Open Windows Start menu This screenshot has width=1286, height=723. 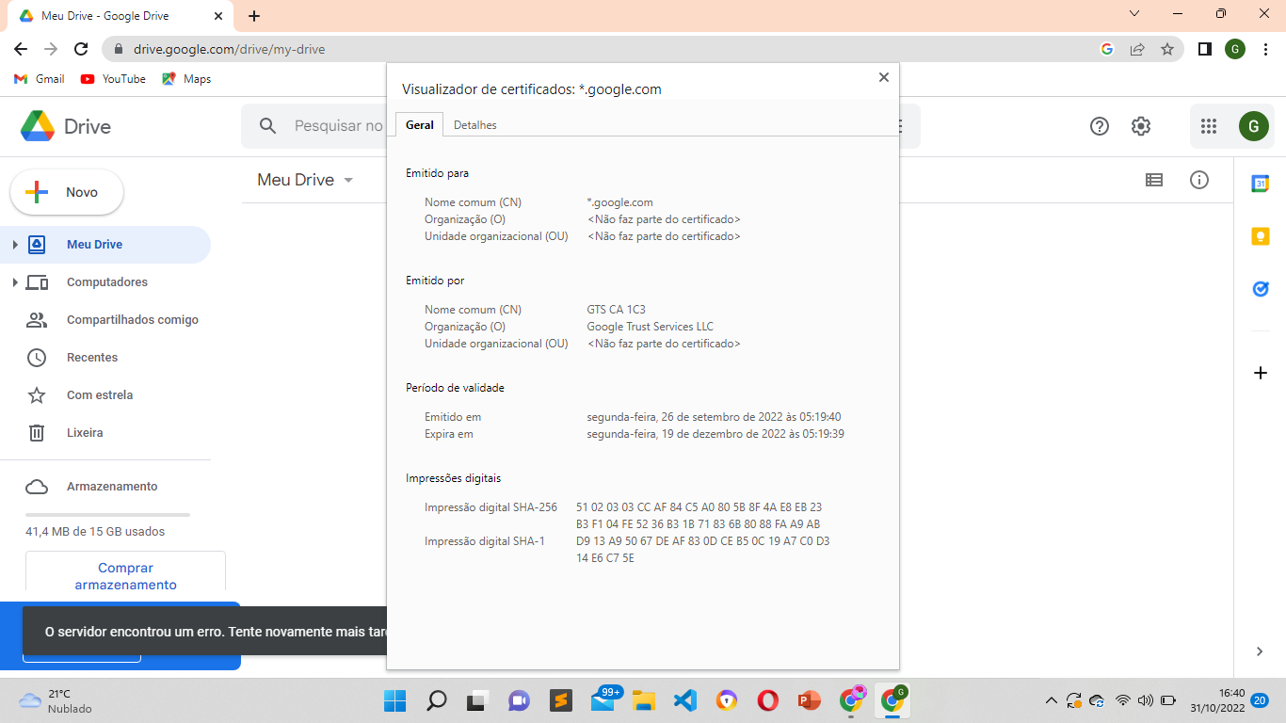pyautogui.click(x=395, y=700)
